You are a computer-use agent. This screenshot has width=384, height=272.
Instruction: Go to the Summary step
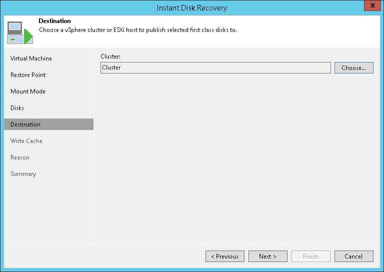[x=23, y=174]
